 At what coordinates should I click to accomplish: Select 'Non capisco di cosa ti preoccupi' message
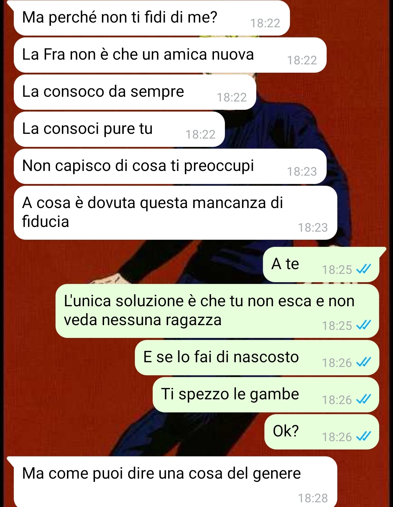click(x=170, y=166)
